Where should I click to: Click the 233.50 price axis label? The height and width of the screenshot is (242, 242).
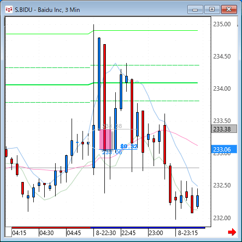[222, 121]
